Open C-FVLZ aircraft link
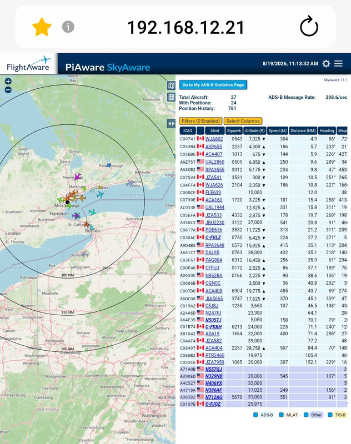The height and width of the screenshot is (444, 351). 213,238
